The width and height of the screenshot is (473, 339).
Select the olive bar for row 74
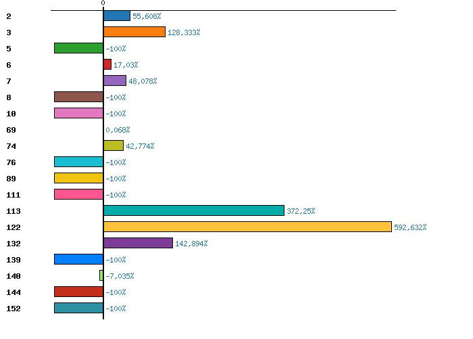click(114, 145)
